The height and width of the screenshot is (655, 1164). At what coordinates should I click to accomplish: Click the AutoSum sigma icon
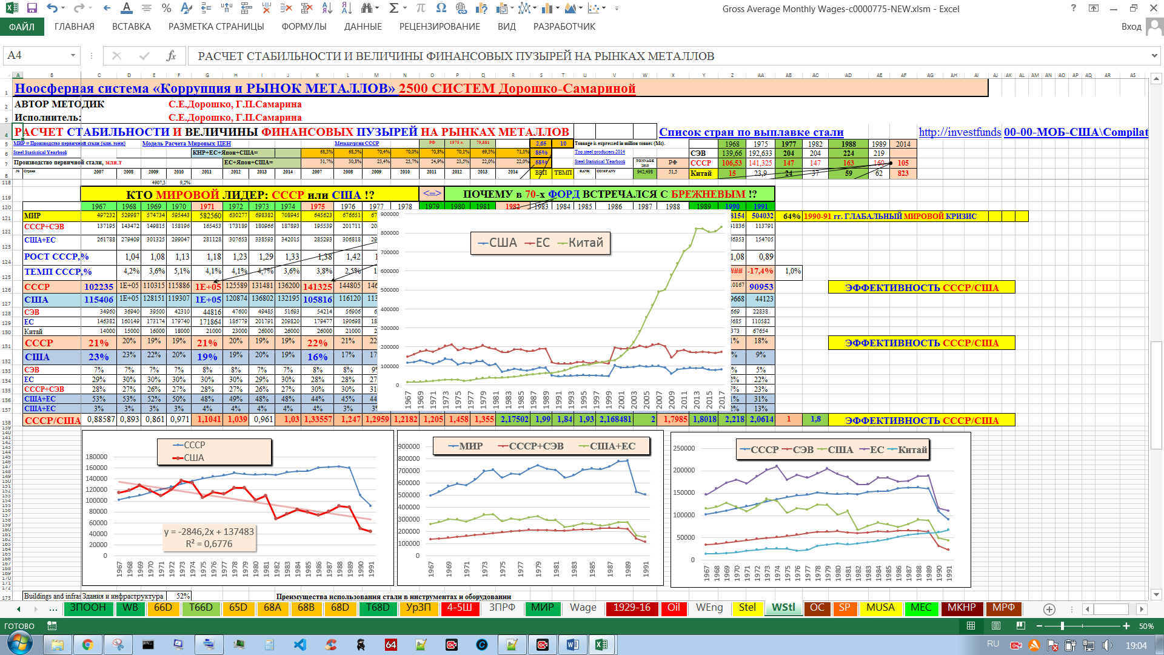click(393, 8)
